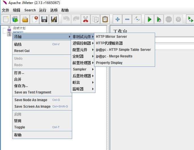Click the name input field in WorkBench panel
This screenshot has width=194, height=150.
174,40
